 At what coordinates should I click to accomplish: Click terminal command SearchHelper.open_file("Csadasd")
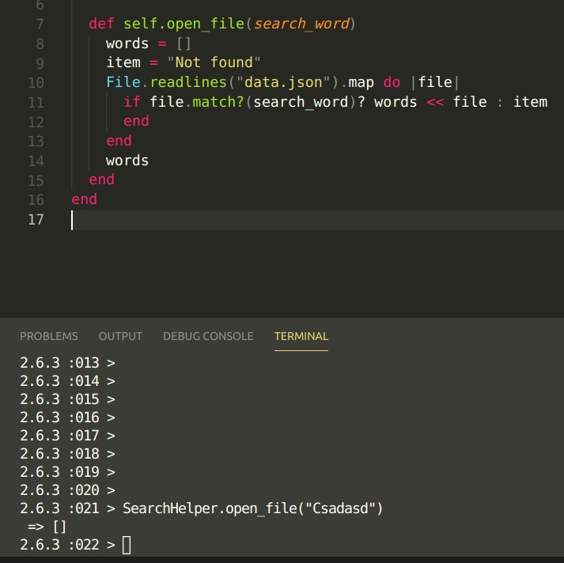[253, 508]
